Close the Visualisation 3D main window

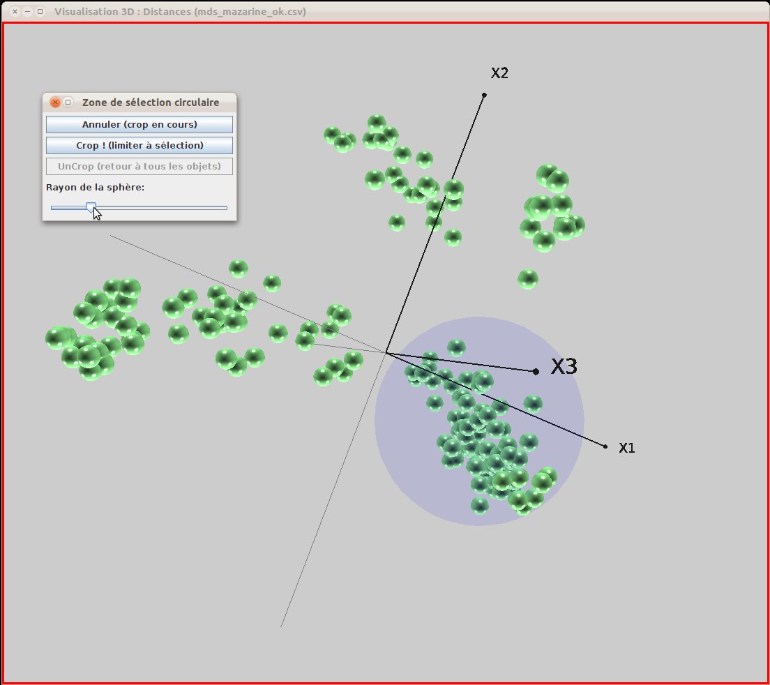(x=15, y=12)
